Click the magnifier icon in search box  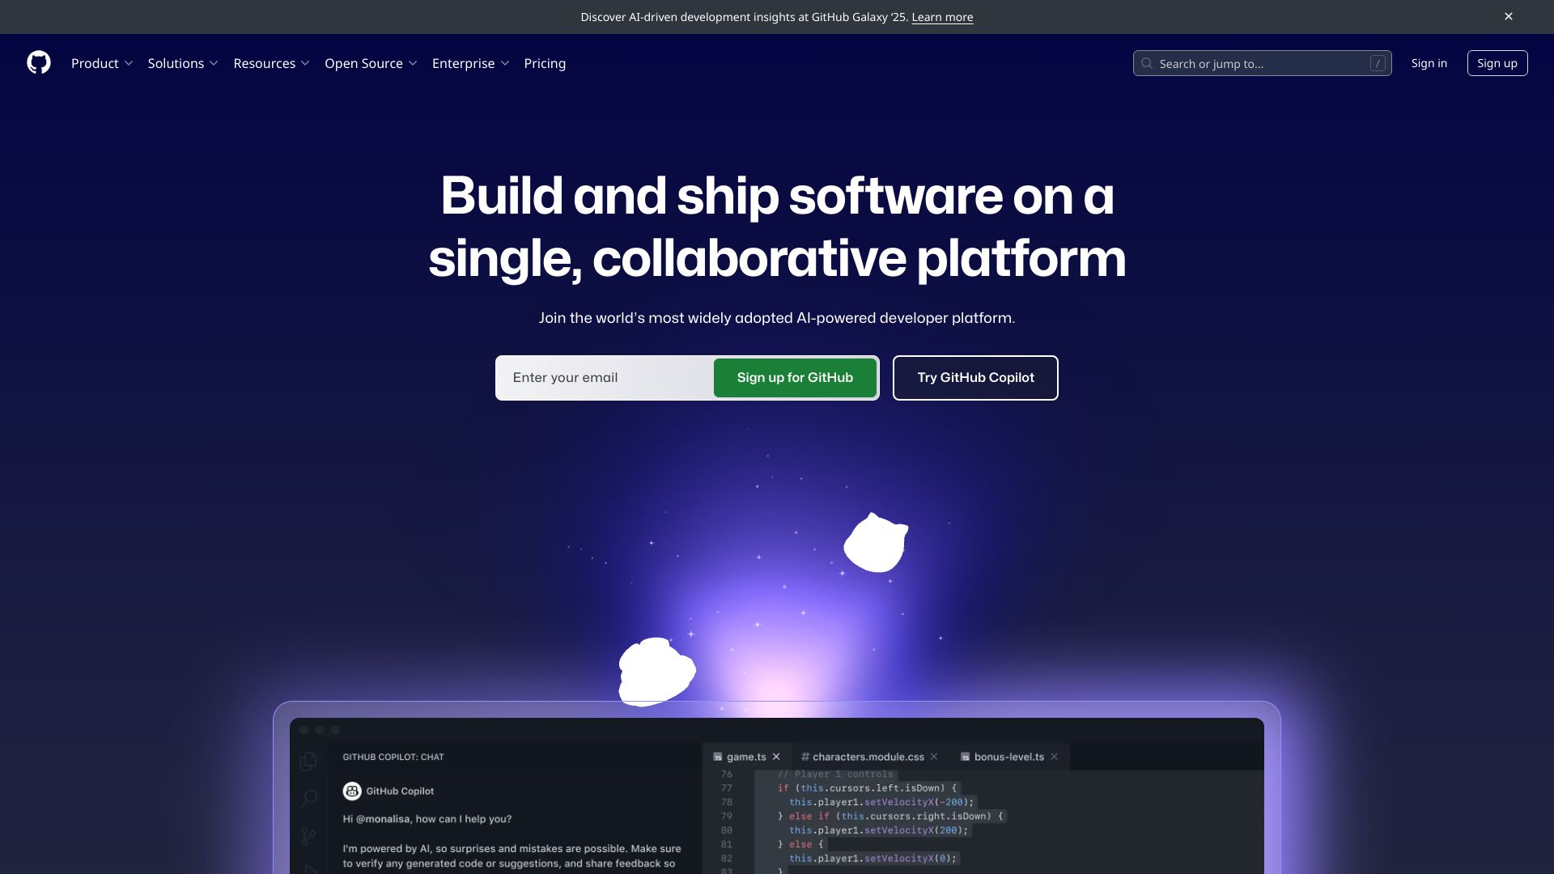click(x=1147, y=63)
